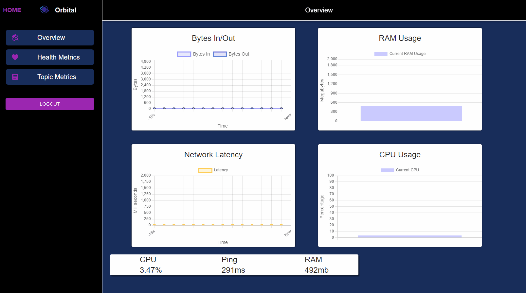Open the Health Metrics page
Image resolution: width=526 pixels, height=293 pixels.
click(x=50, y=57)
